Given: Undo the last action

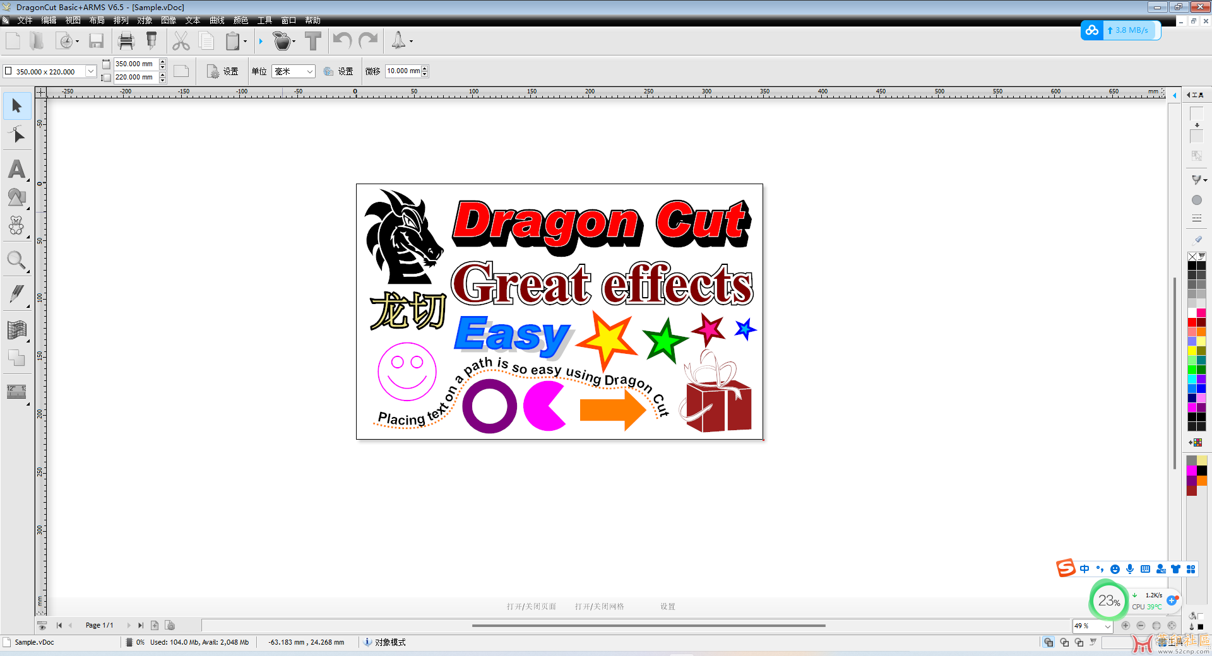Looking at the screenshot, I should point(342,42).
